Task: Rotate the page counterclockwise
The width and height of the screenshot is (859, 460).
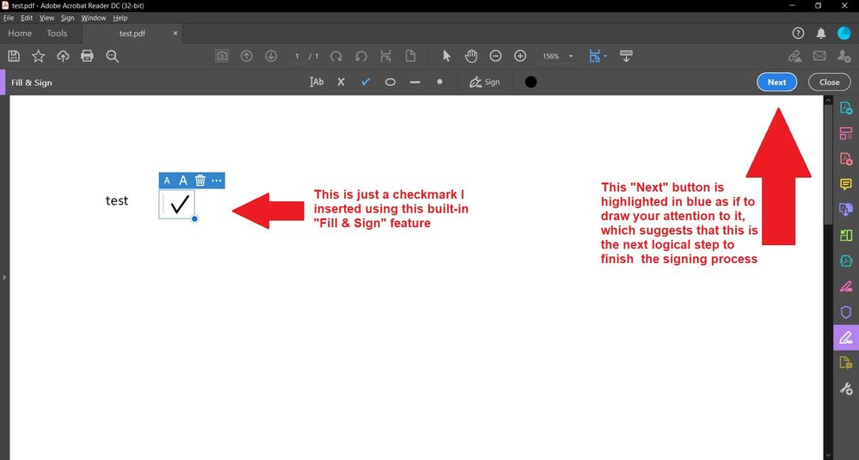Action: tap(361, 56)
